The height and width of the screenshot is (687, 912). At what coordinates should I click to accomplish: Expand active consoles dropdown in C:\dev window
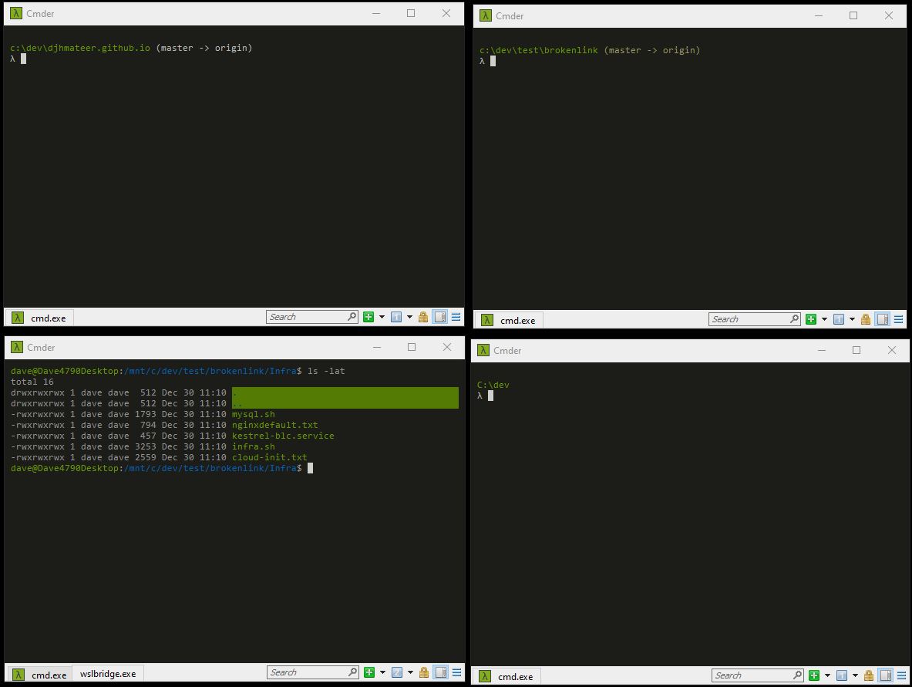point(855,675)
